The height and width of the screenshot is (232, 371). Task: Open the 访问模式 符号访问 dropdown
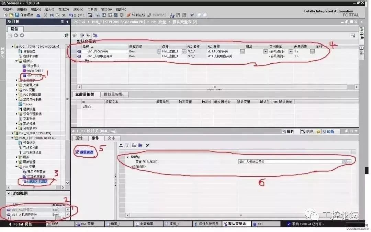coord(291,51)
